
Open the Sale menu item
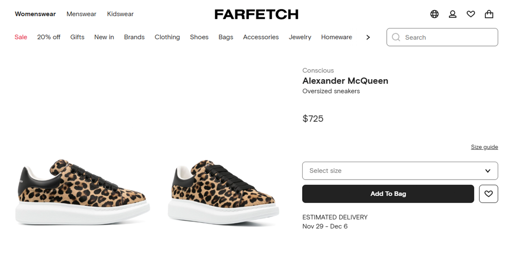[x=21, y=37]
